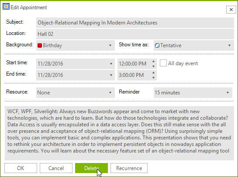Image resolution: width=238 pixels, height=177 pixels.
Task: Open the Recurrence settings
Action: tap(129, 168)
